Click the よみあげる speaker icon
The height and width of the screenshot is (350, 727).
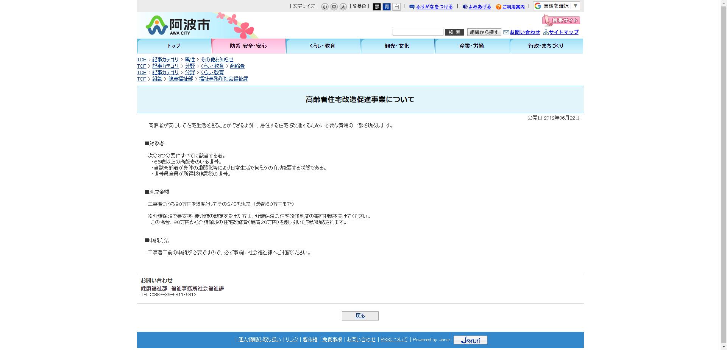(x=465, y=6)
